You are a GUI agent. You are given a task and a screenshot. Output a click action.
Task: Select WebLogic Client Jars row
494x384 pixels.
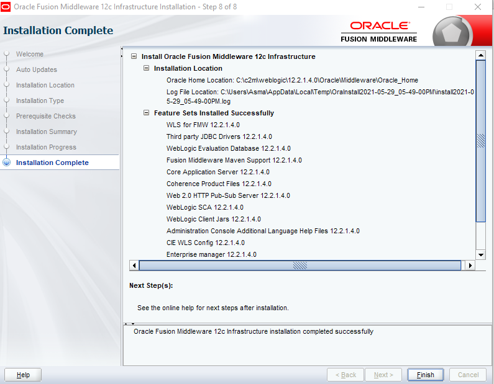coord(214,219)
